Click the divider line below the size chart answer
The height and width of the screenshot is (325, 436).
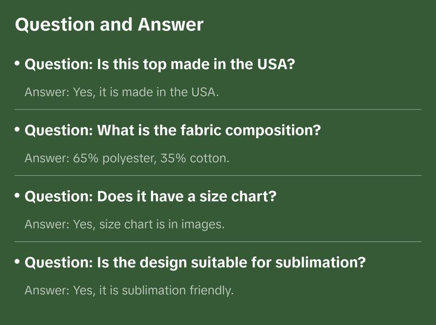tap(218, 241)
